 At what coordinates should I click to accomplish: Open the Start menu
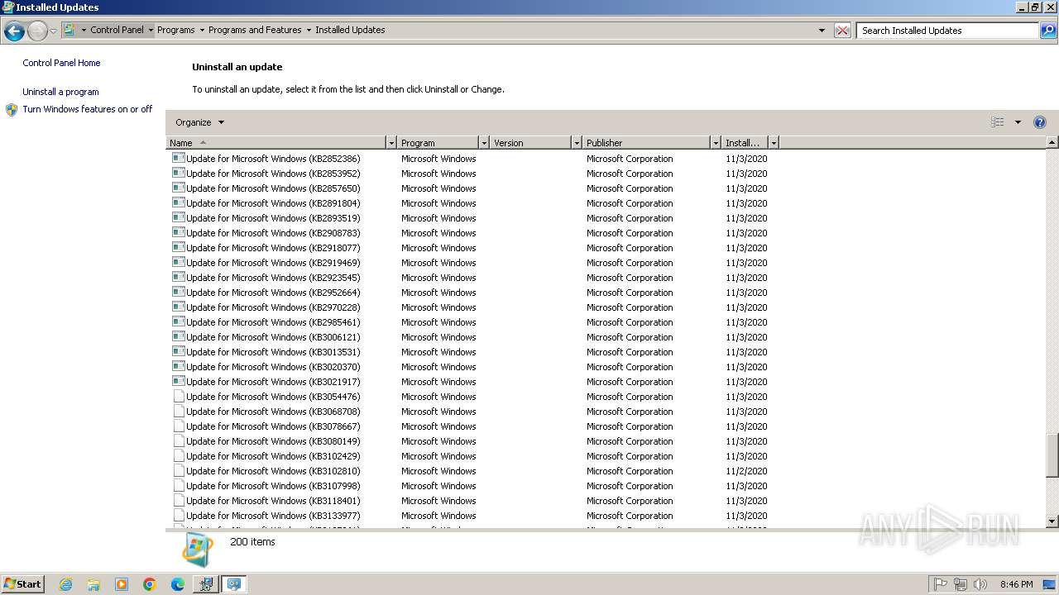tap(22, 583)
